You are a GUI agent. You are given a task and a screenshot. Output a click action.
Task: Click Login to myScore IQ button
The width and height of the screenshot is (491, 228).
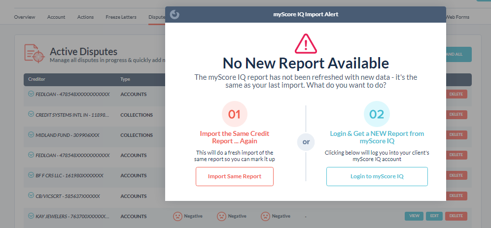pyautogui.click(x=377, y=176)
